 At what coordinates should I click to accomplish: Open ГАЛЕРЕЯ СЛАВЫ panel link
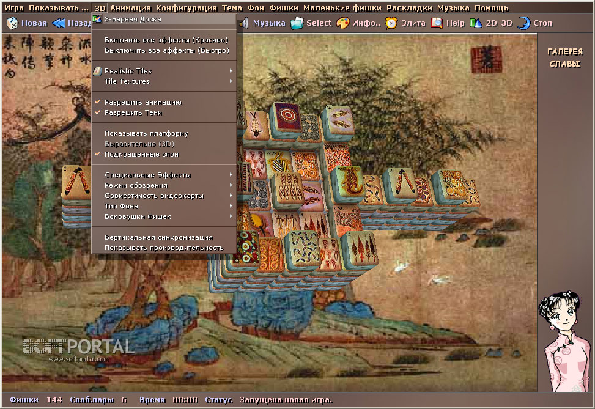click(565, 57)
